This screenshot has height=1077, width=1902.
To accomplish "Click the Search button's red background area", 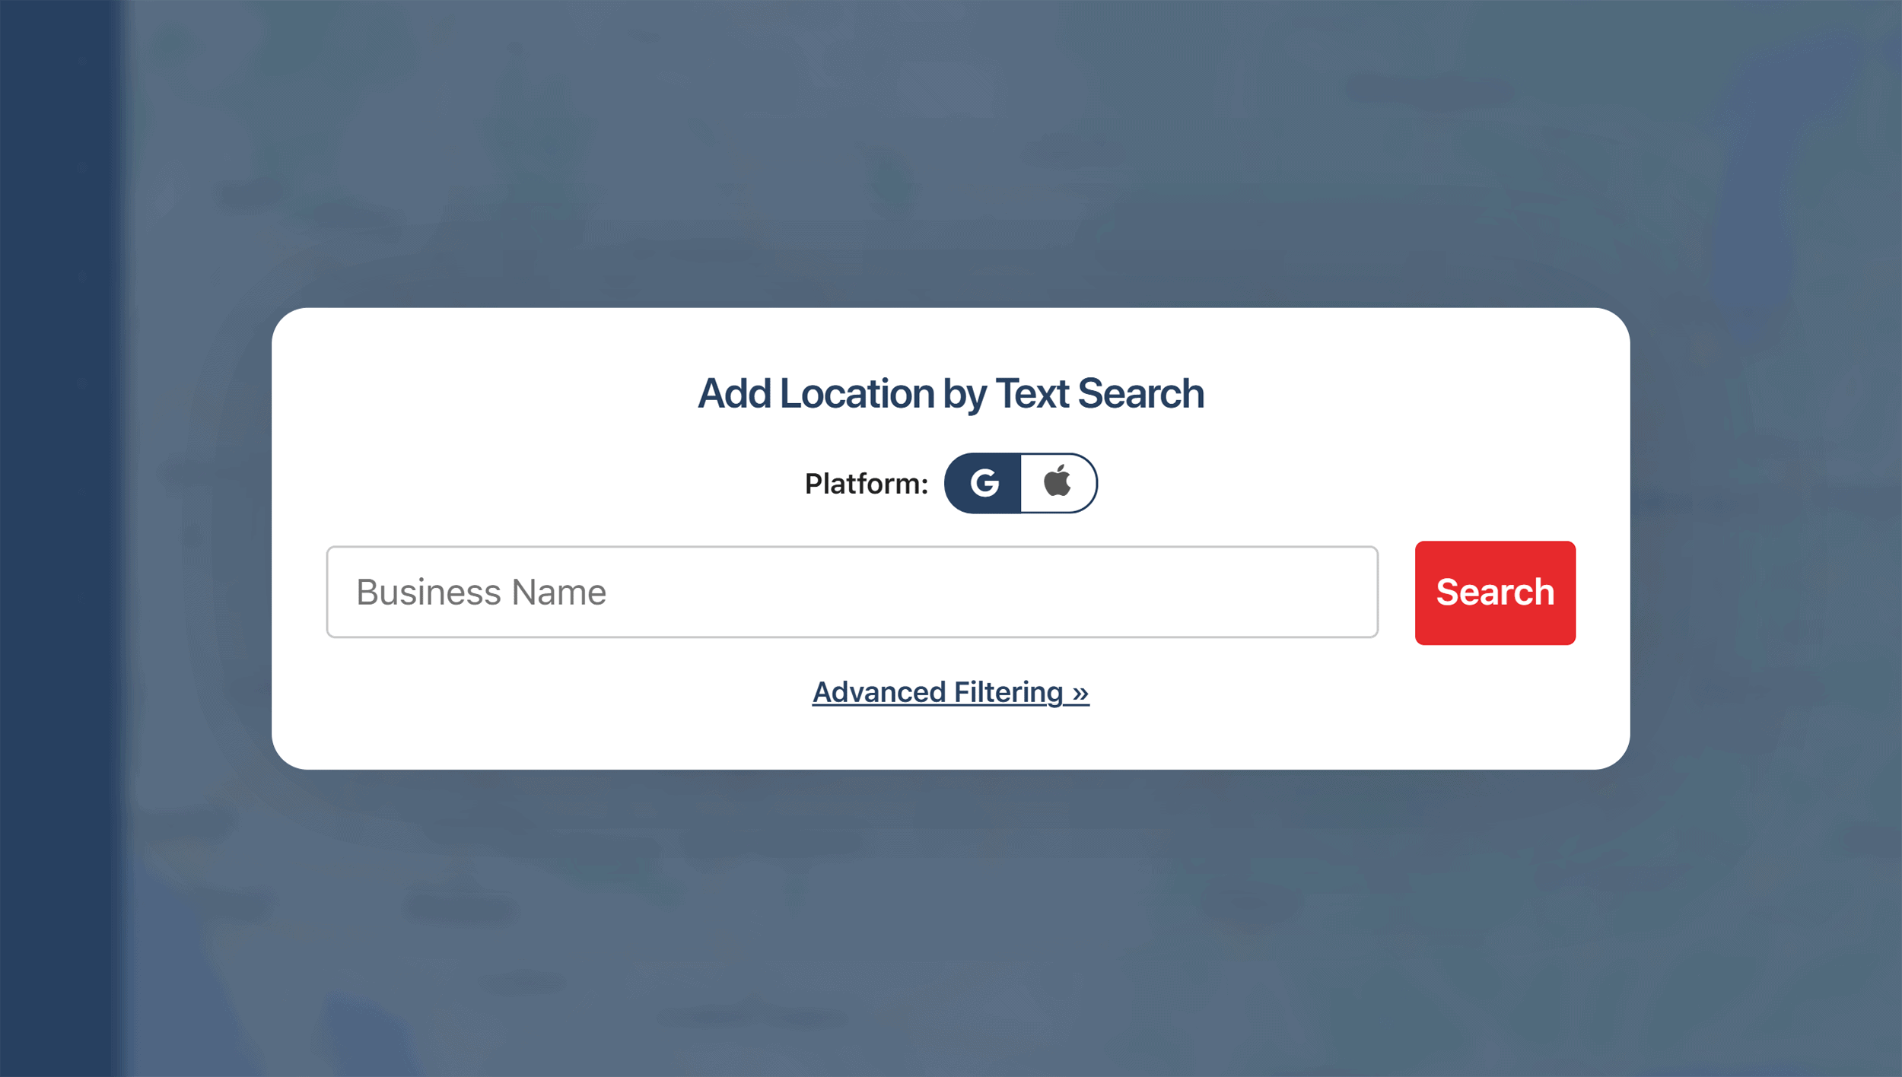I will click(1494, 592).
